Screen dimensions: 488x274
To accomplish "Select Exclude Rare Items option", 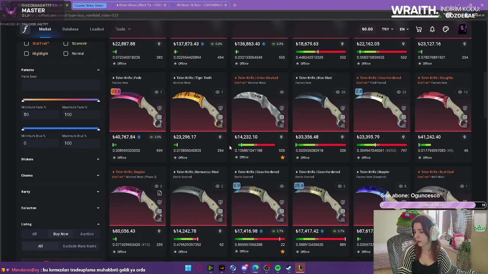I will pos(80,246).
